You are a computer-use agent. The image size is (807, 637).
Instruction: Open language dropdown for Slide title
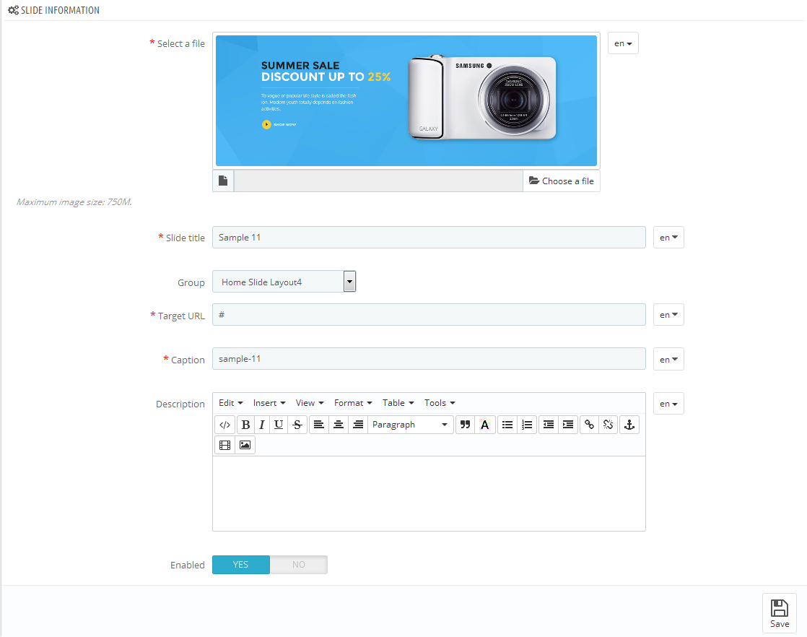click(x=668, y=238)
